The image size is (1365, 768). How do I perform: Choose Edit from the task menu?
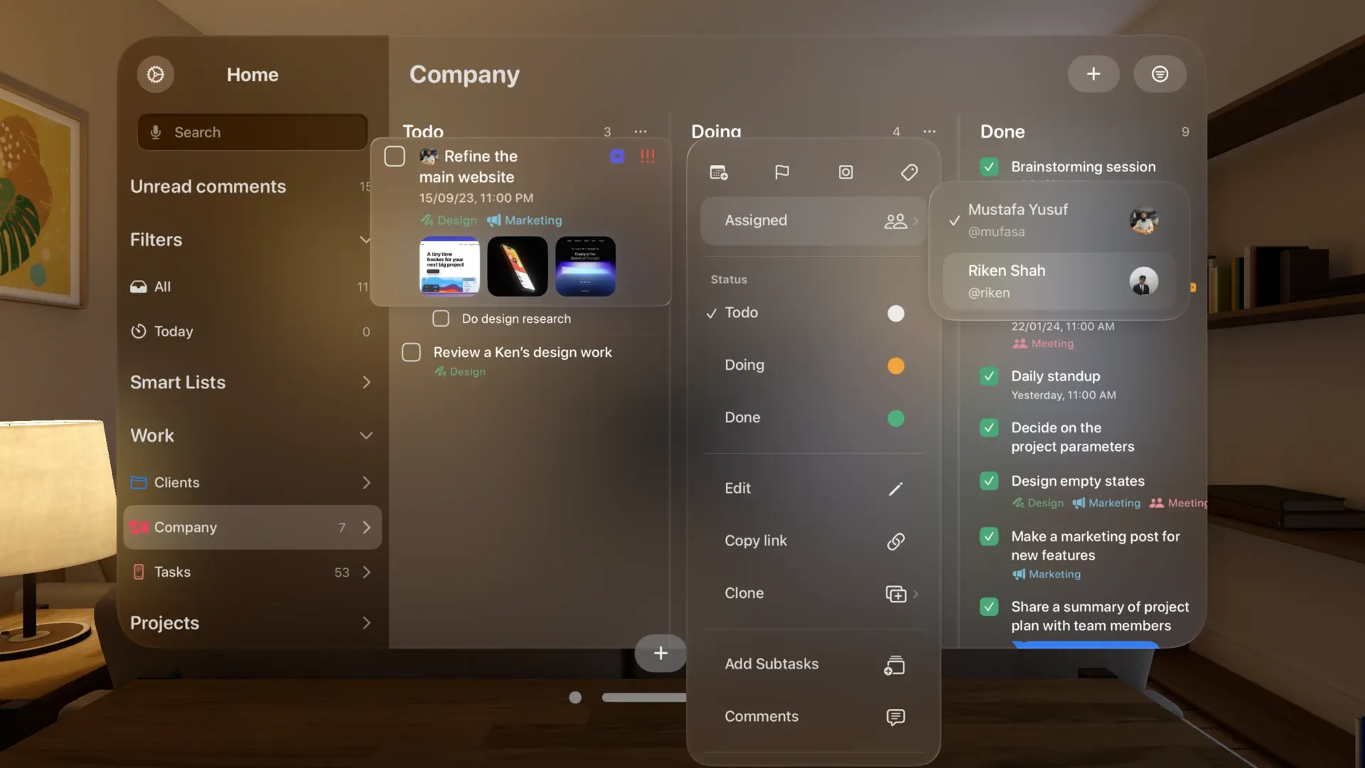737,489
